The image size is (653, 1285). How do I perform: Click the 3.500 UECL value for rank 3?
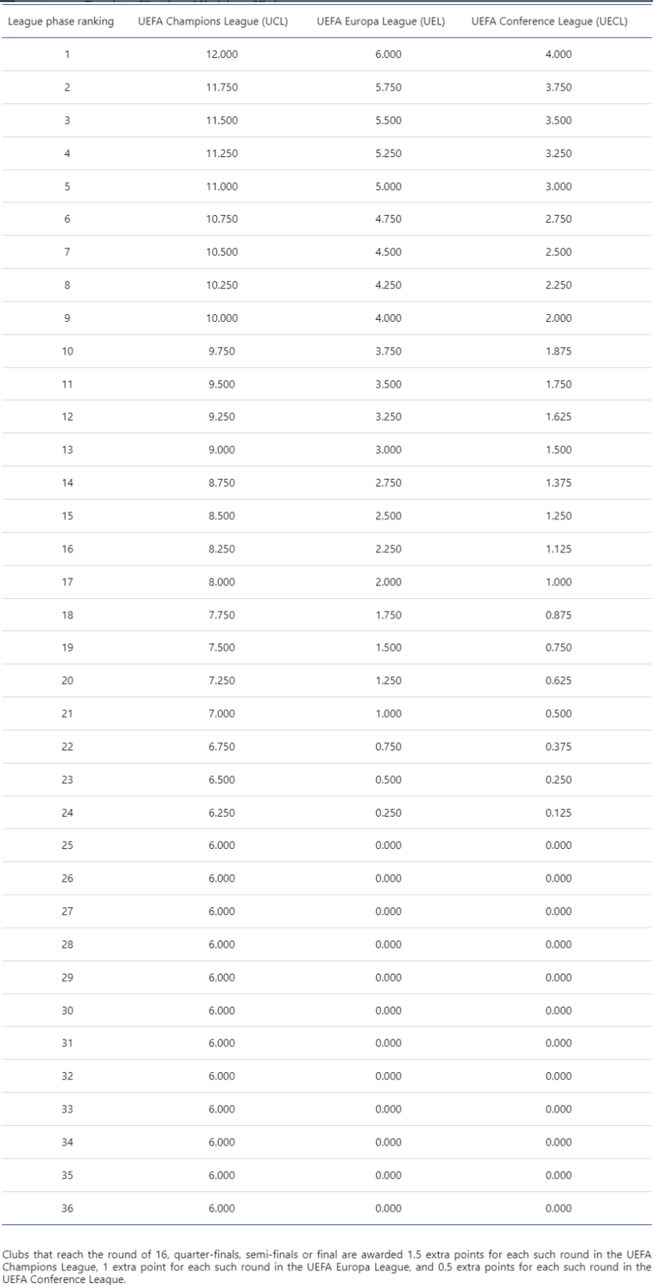(558, 120)
